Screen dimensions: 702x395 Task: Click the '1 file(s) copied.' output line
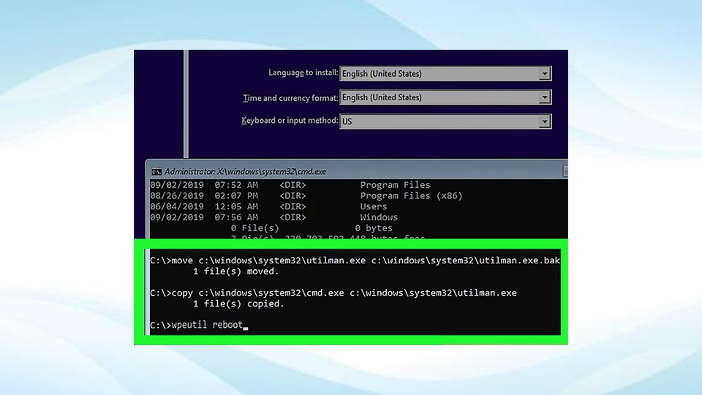tap(238, 304)
